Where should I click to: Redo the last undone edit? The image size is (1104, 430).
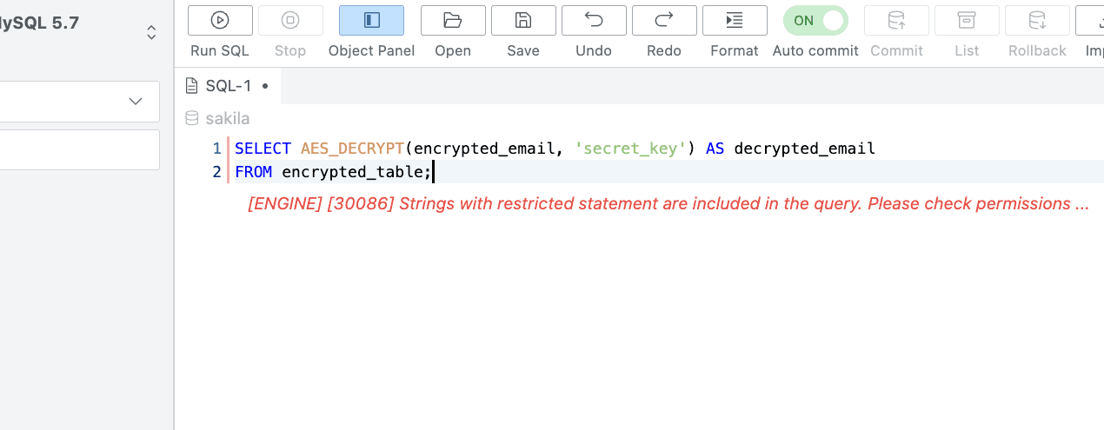pyautogui.click(x=664, y=20)
